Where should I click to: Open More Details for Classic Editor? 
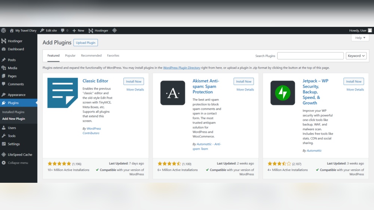pos(135,90)
